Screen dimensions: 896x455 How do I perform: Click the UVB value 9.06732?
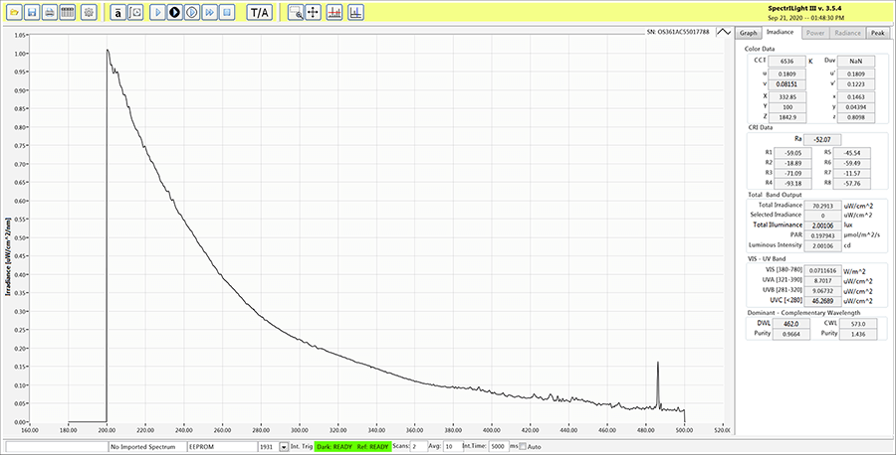point(822,291)
